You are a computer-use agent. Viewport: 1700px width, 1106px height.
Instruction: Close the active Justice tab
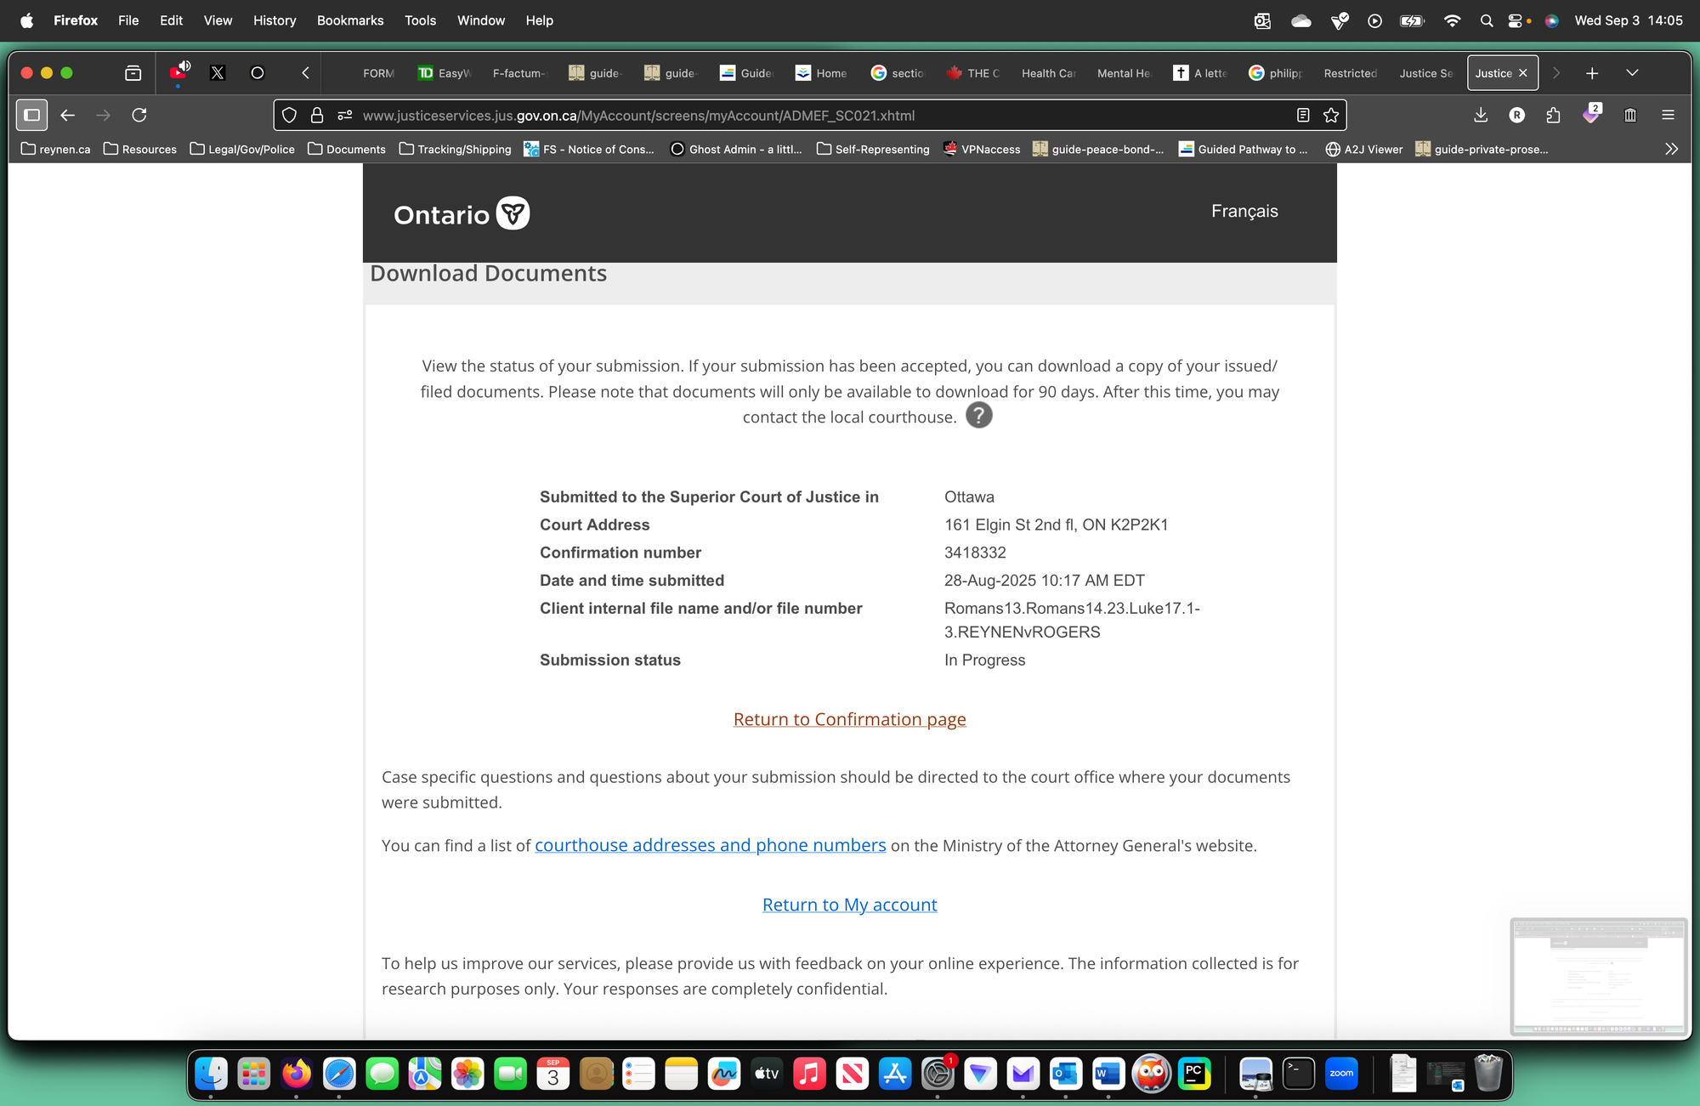pyautogui.click(x=1523, y=73)
